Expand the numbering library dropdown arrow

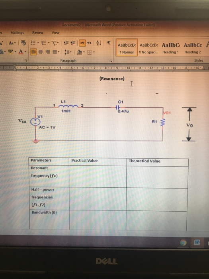tap(48, 43)
